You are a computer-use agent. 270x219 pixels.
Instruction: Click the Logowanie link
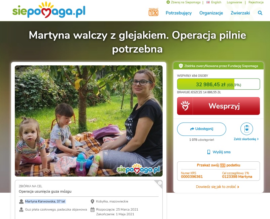[x=234, y=2]
